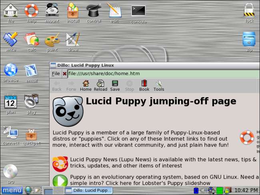Click the network globe tray icon
Screen dimensions: 260x195
click(212, 191)
